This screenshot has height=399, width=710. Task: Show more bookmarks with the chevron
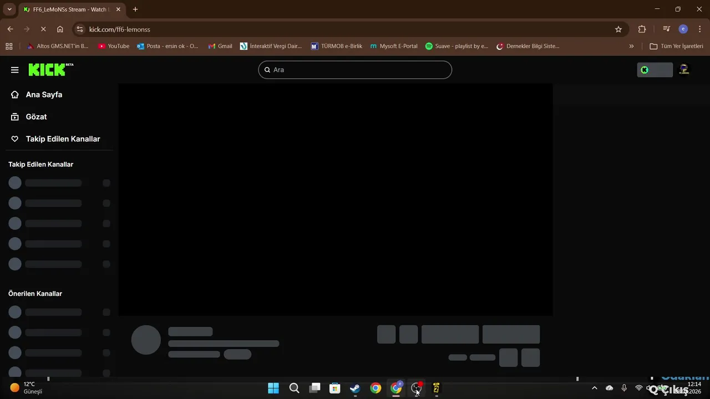point(631,46)
